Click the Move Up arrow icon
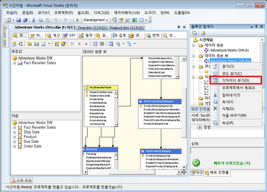This screenshot has width=267, height=192. pos(79,44)
